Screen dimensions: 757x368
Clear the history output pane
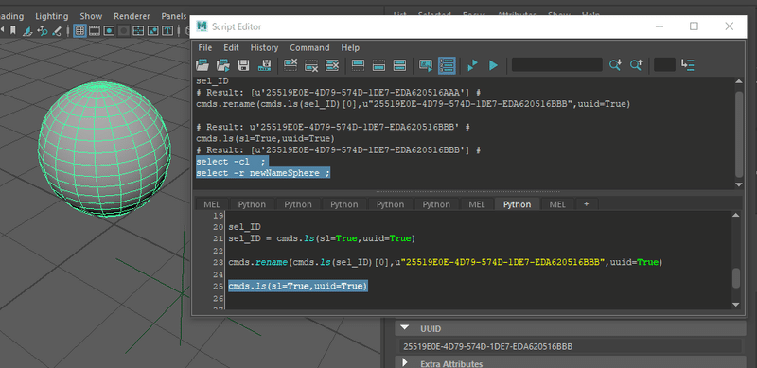[x=290, y=64]
